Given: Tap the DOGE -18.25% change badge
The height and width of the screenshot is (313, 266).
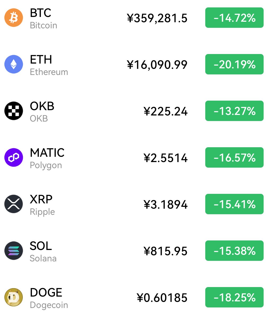Looking at the screenshot, I should tap(234, 297).
